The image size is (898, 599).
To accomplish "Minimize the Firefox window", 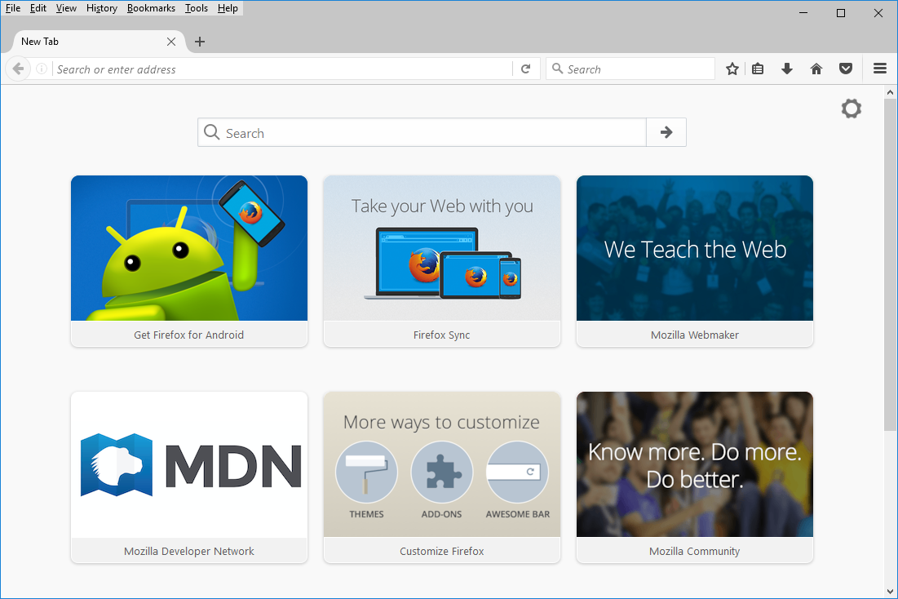I will (x=803, y=12).
